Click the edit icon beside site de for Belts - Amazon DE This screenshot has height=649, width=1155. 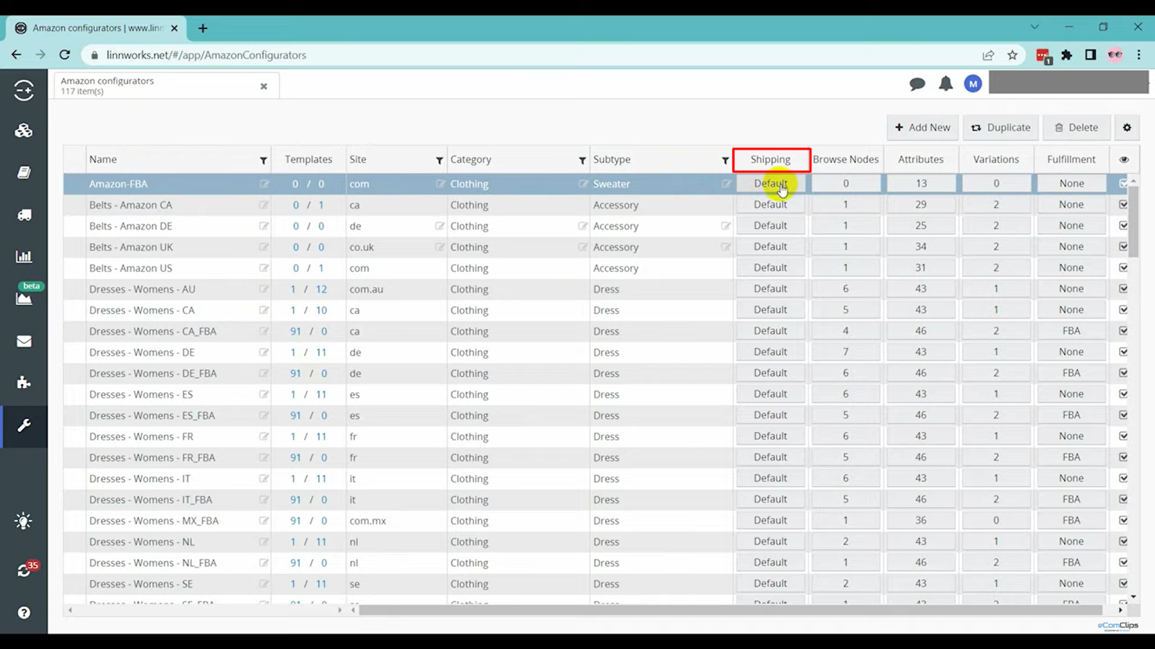pos(440,226)
